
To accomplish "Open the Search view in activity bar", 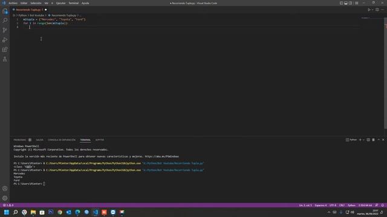I will [5, 20].
